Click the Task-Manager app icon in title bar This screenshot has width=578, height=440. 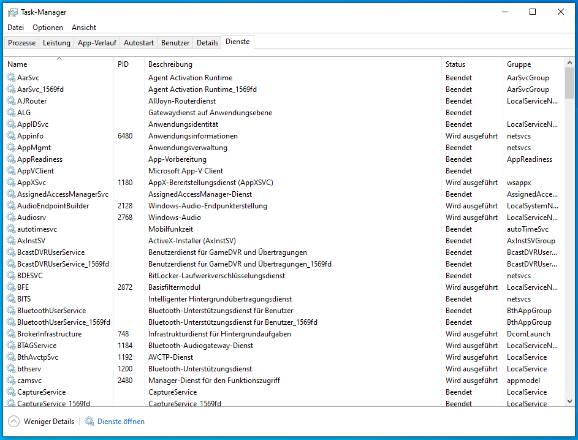tap(12, 12)
